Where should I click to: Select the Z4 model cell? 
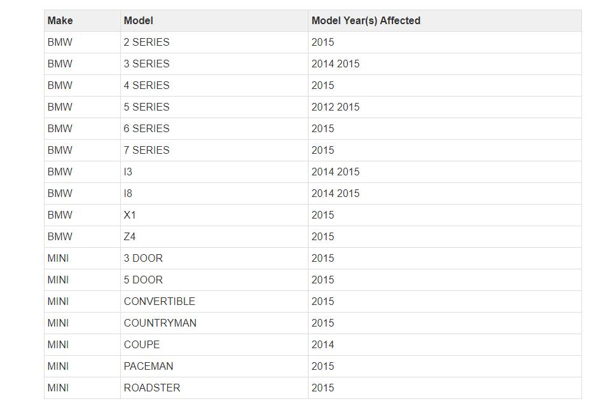tap(130, 236)
